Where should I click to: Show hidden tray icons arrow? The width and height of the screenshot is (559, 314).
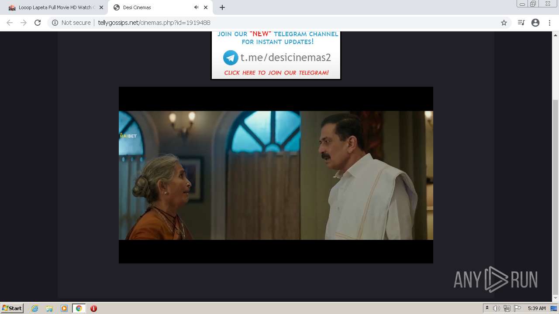(x=487, y=308)
